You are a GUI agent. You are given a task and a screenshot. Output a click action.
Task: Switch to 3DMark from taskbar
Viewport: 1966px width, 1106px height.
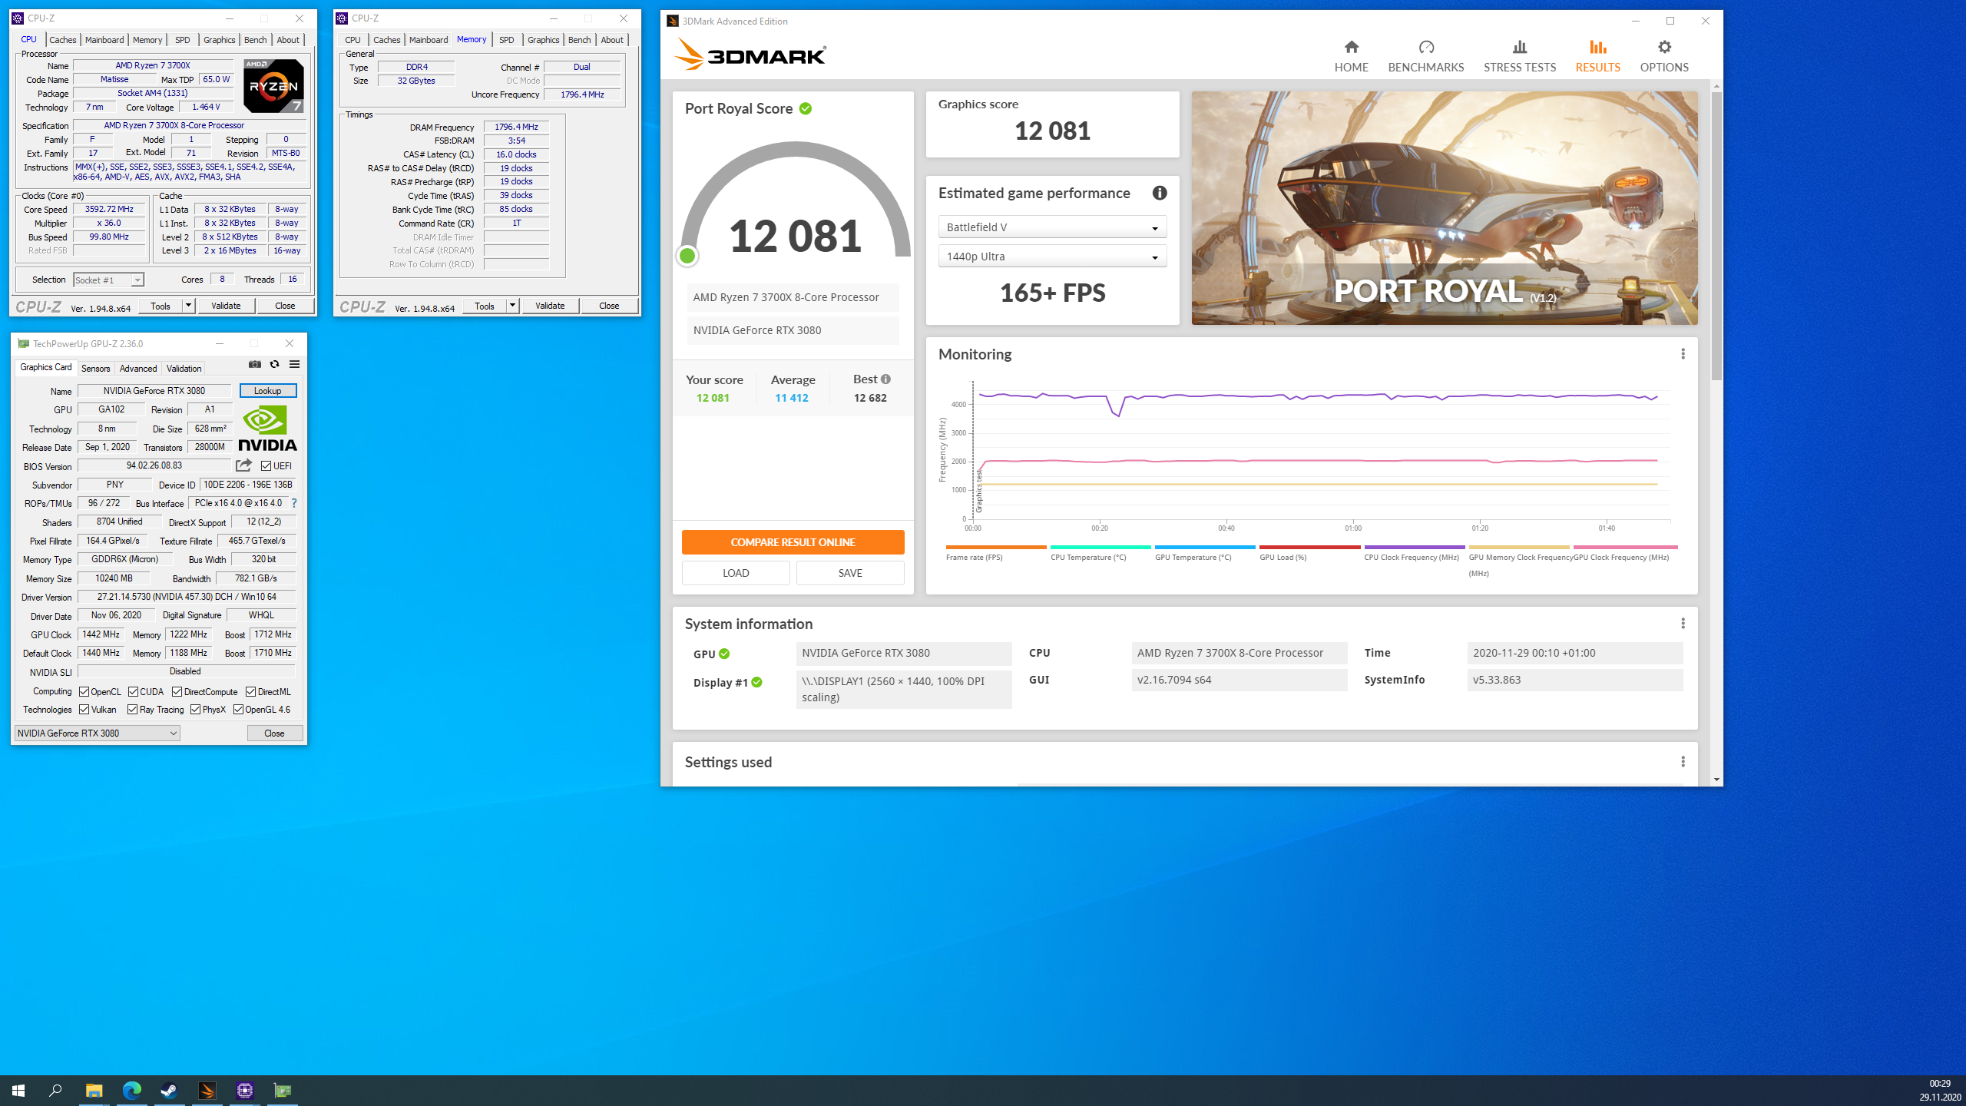coord(207,1091)
